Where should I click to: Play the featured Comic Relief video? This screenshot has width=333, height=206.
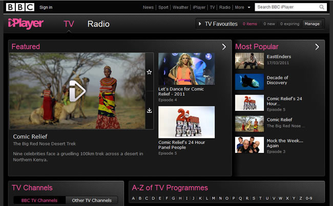[77, 91]
